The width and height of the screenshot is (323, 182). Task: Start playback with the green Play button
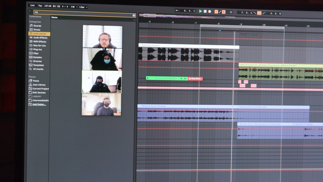pyautogui.click(x=200, y=11)
